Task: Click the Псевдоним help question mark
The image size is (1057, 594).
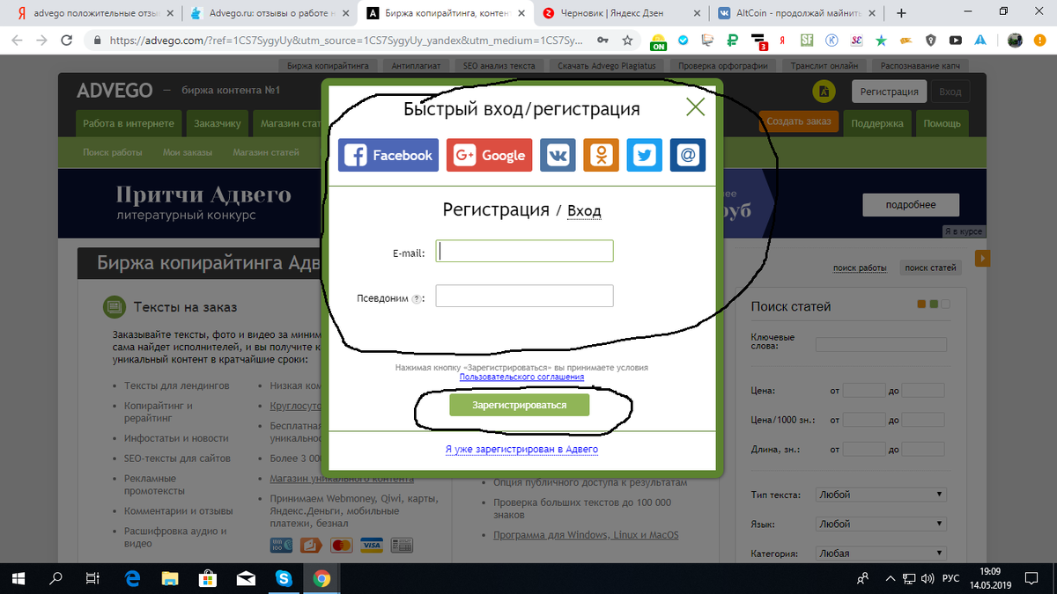Action: (416, 298)
